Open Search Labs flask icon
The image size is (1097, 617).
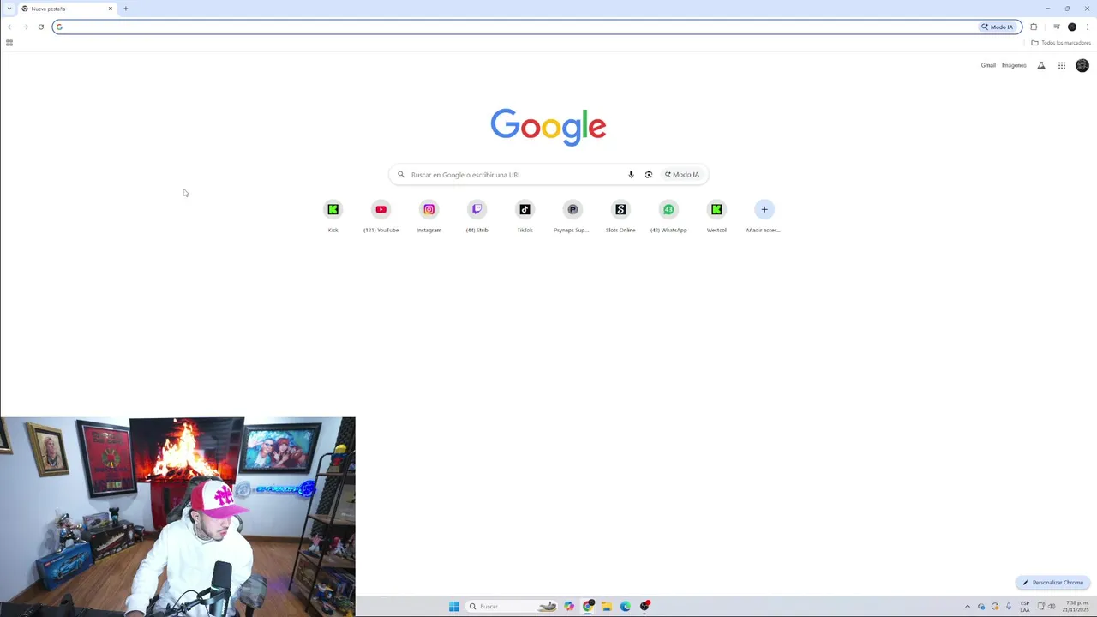[1041, 65]
